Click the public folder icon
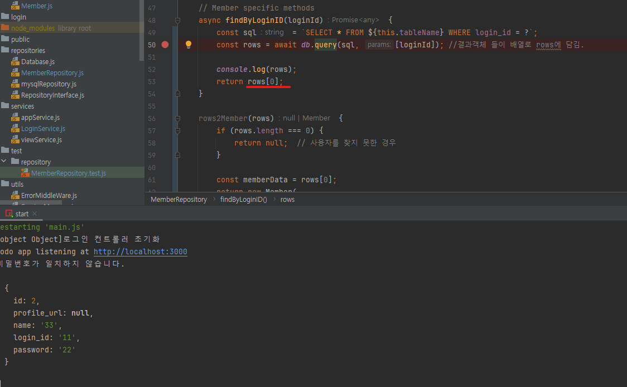This screenshot has width=627, height=387. [5, 39]
